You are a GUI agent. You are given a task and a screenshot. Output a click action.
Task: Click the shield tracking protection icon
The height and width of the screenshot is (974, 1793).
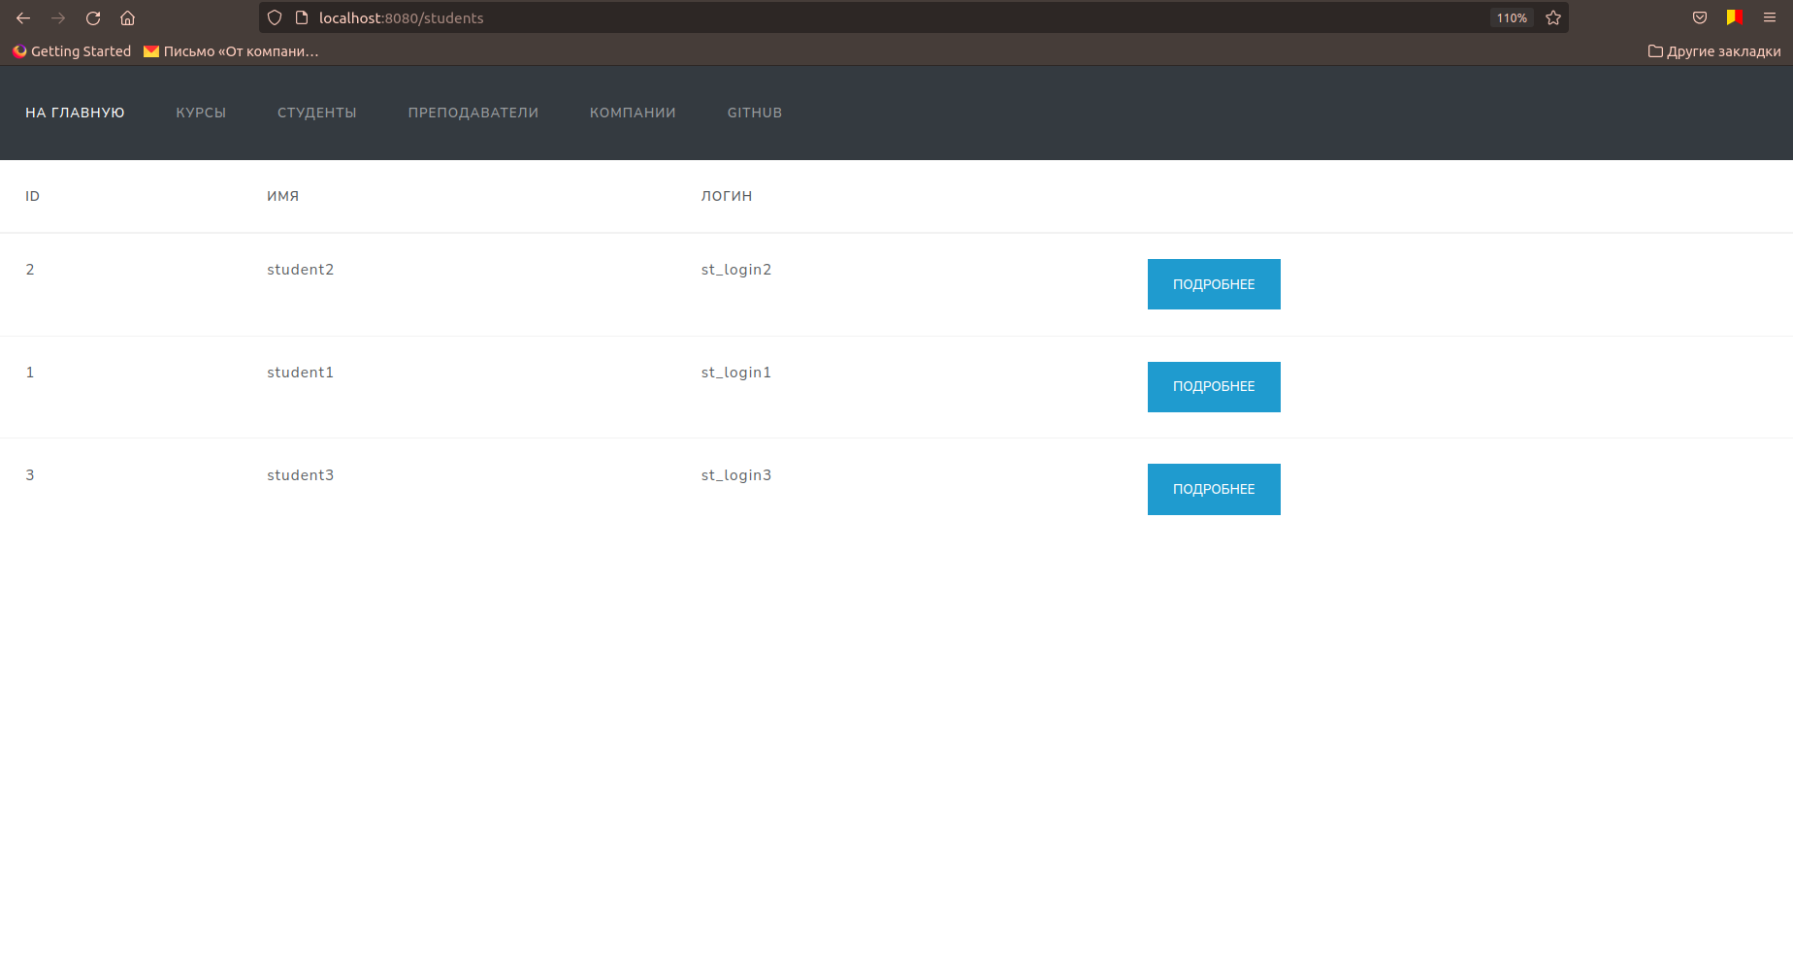pyautogui.click(x=275, y=17)
